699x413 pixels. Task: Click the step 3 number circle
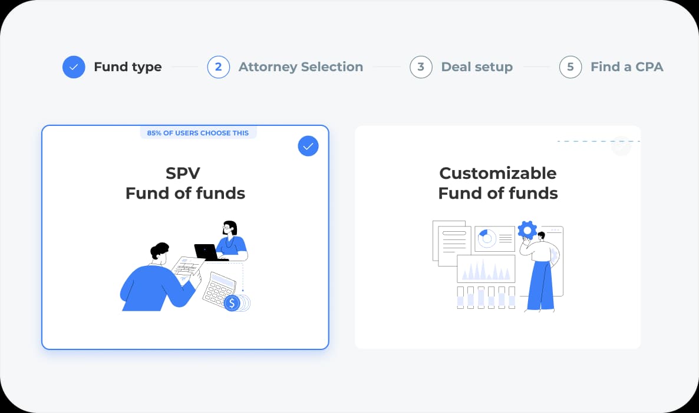(421, 67)
